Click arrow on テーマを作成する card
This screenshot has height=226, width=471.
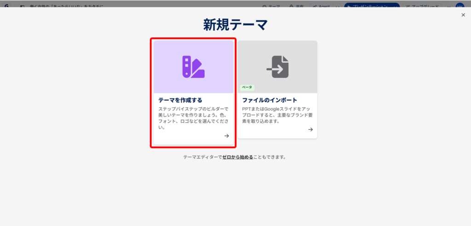226,136
